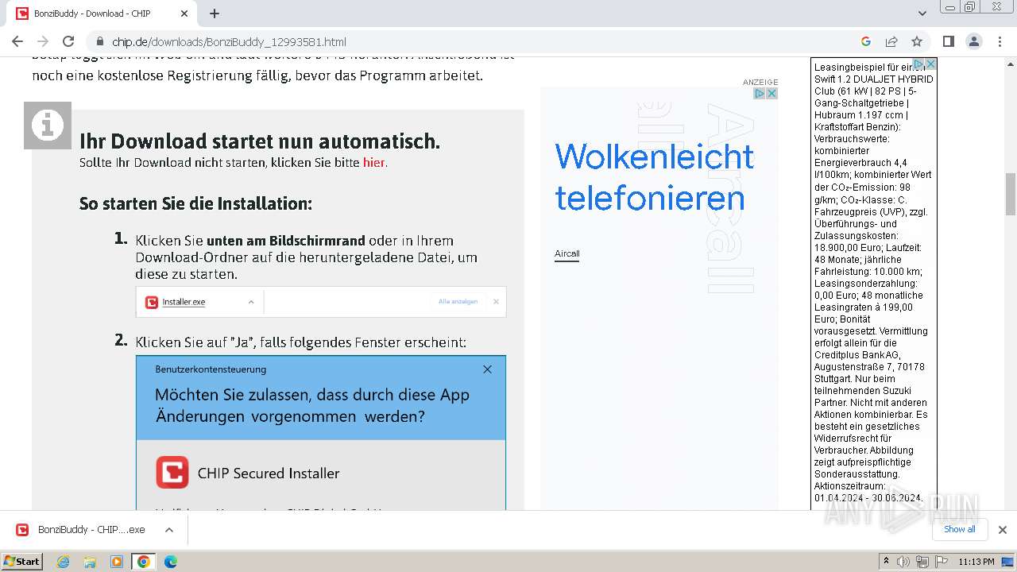Screen dimensions: 1017x572
Task: Show hidden system tray icons
Action: point(886,562)
